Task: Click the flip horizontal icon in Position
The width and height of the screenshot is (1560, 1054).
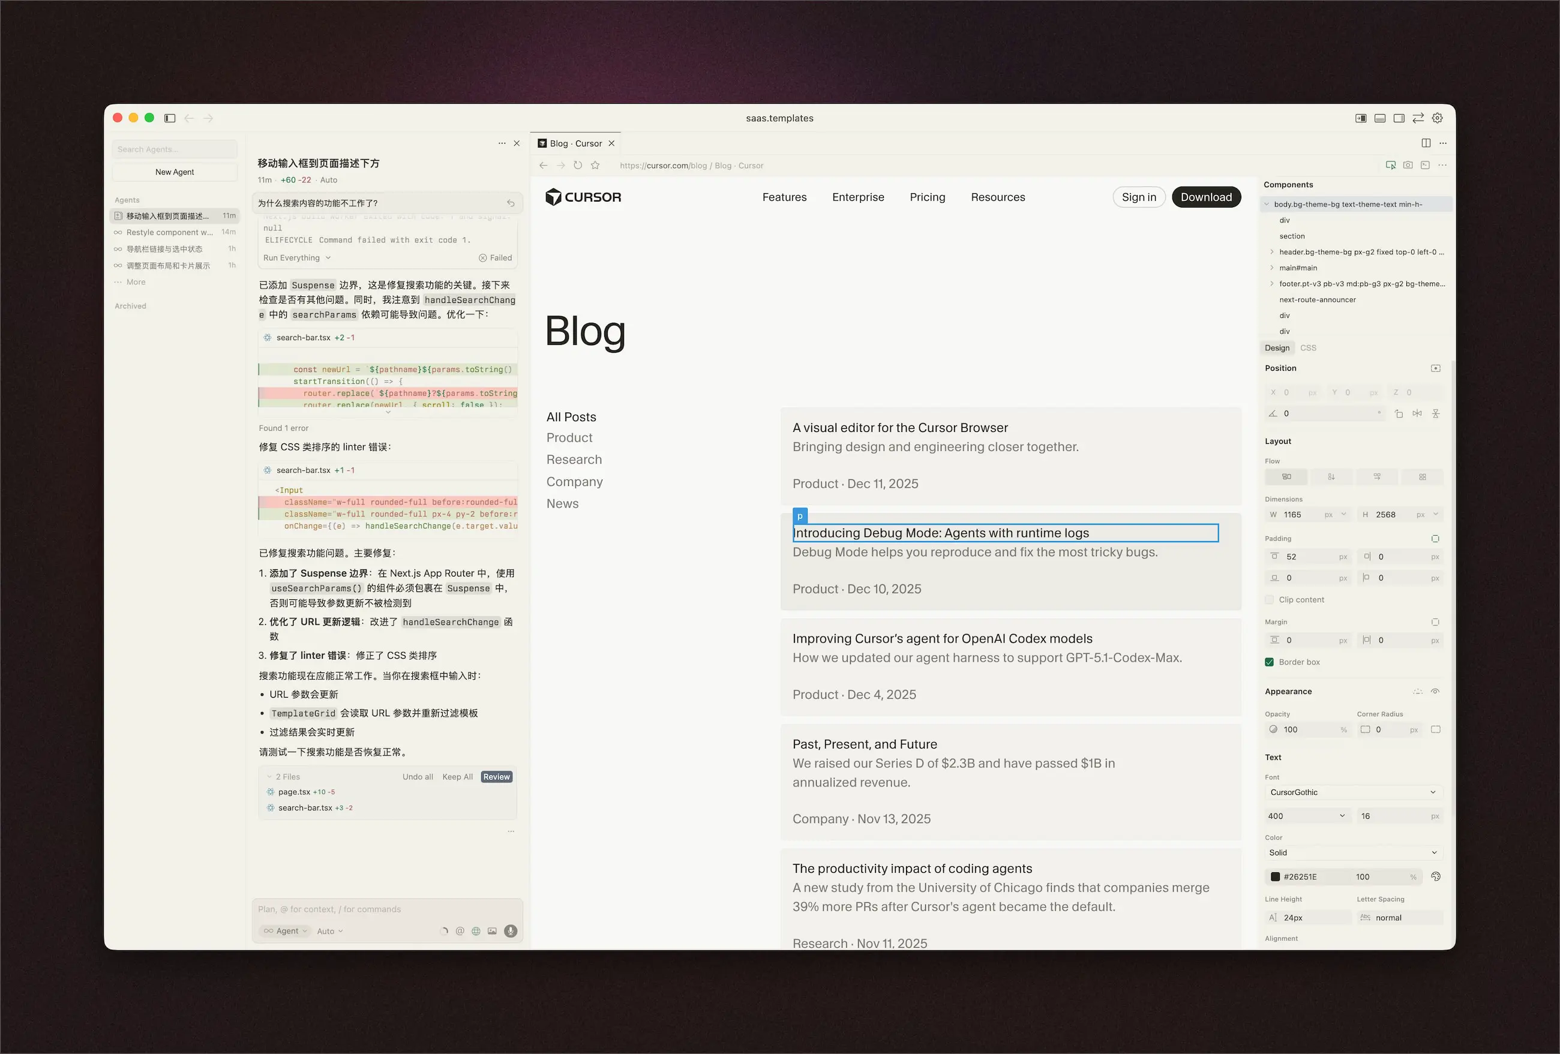Action: tap(1417, 413)
